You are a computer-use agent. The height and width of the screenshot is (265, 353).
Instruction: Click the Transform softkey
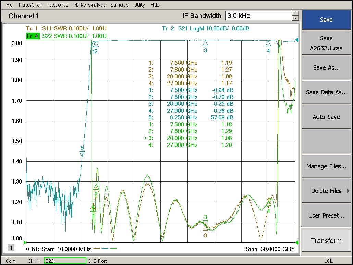pyautogui.click(x=326, y=240)
